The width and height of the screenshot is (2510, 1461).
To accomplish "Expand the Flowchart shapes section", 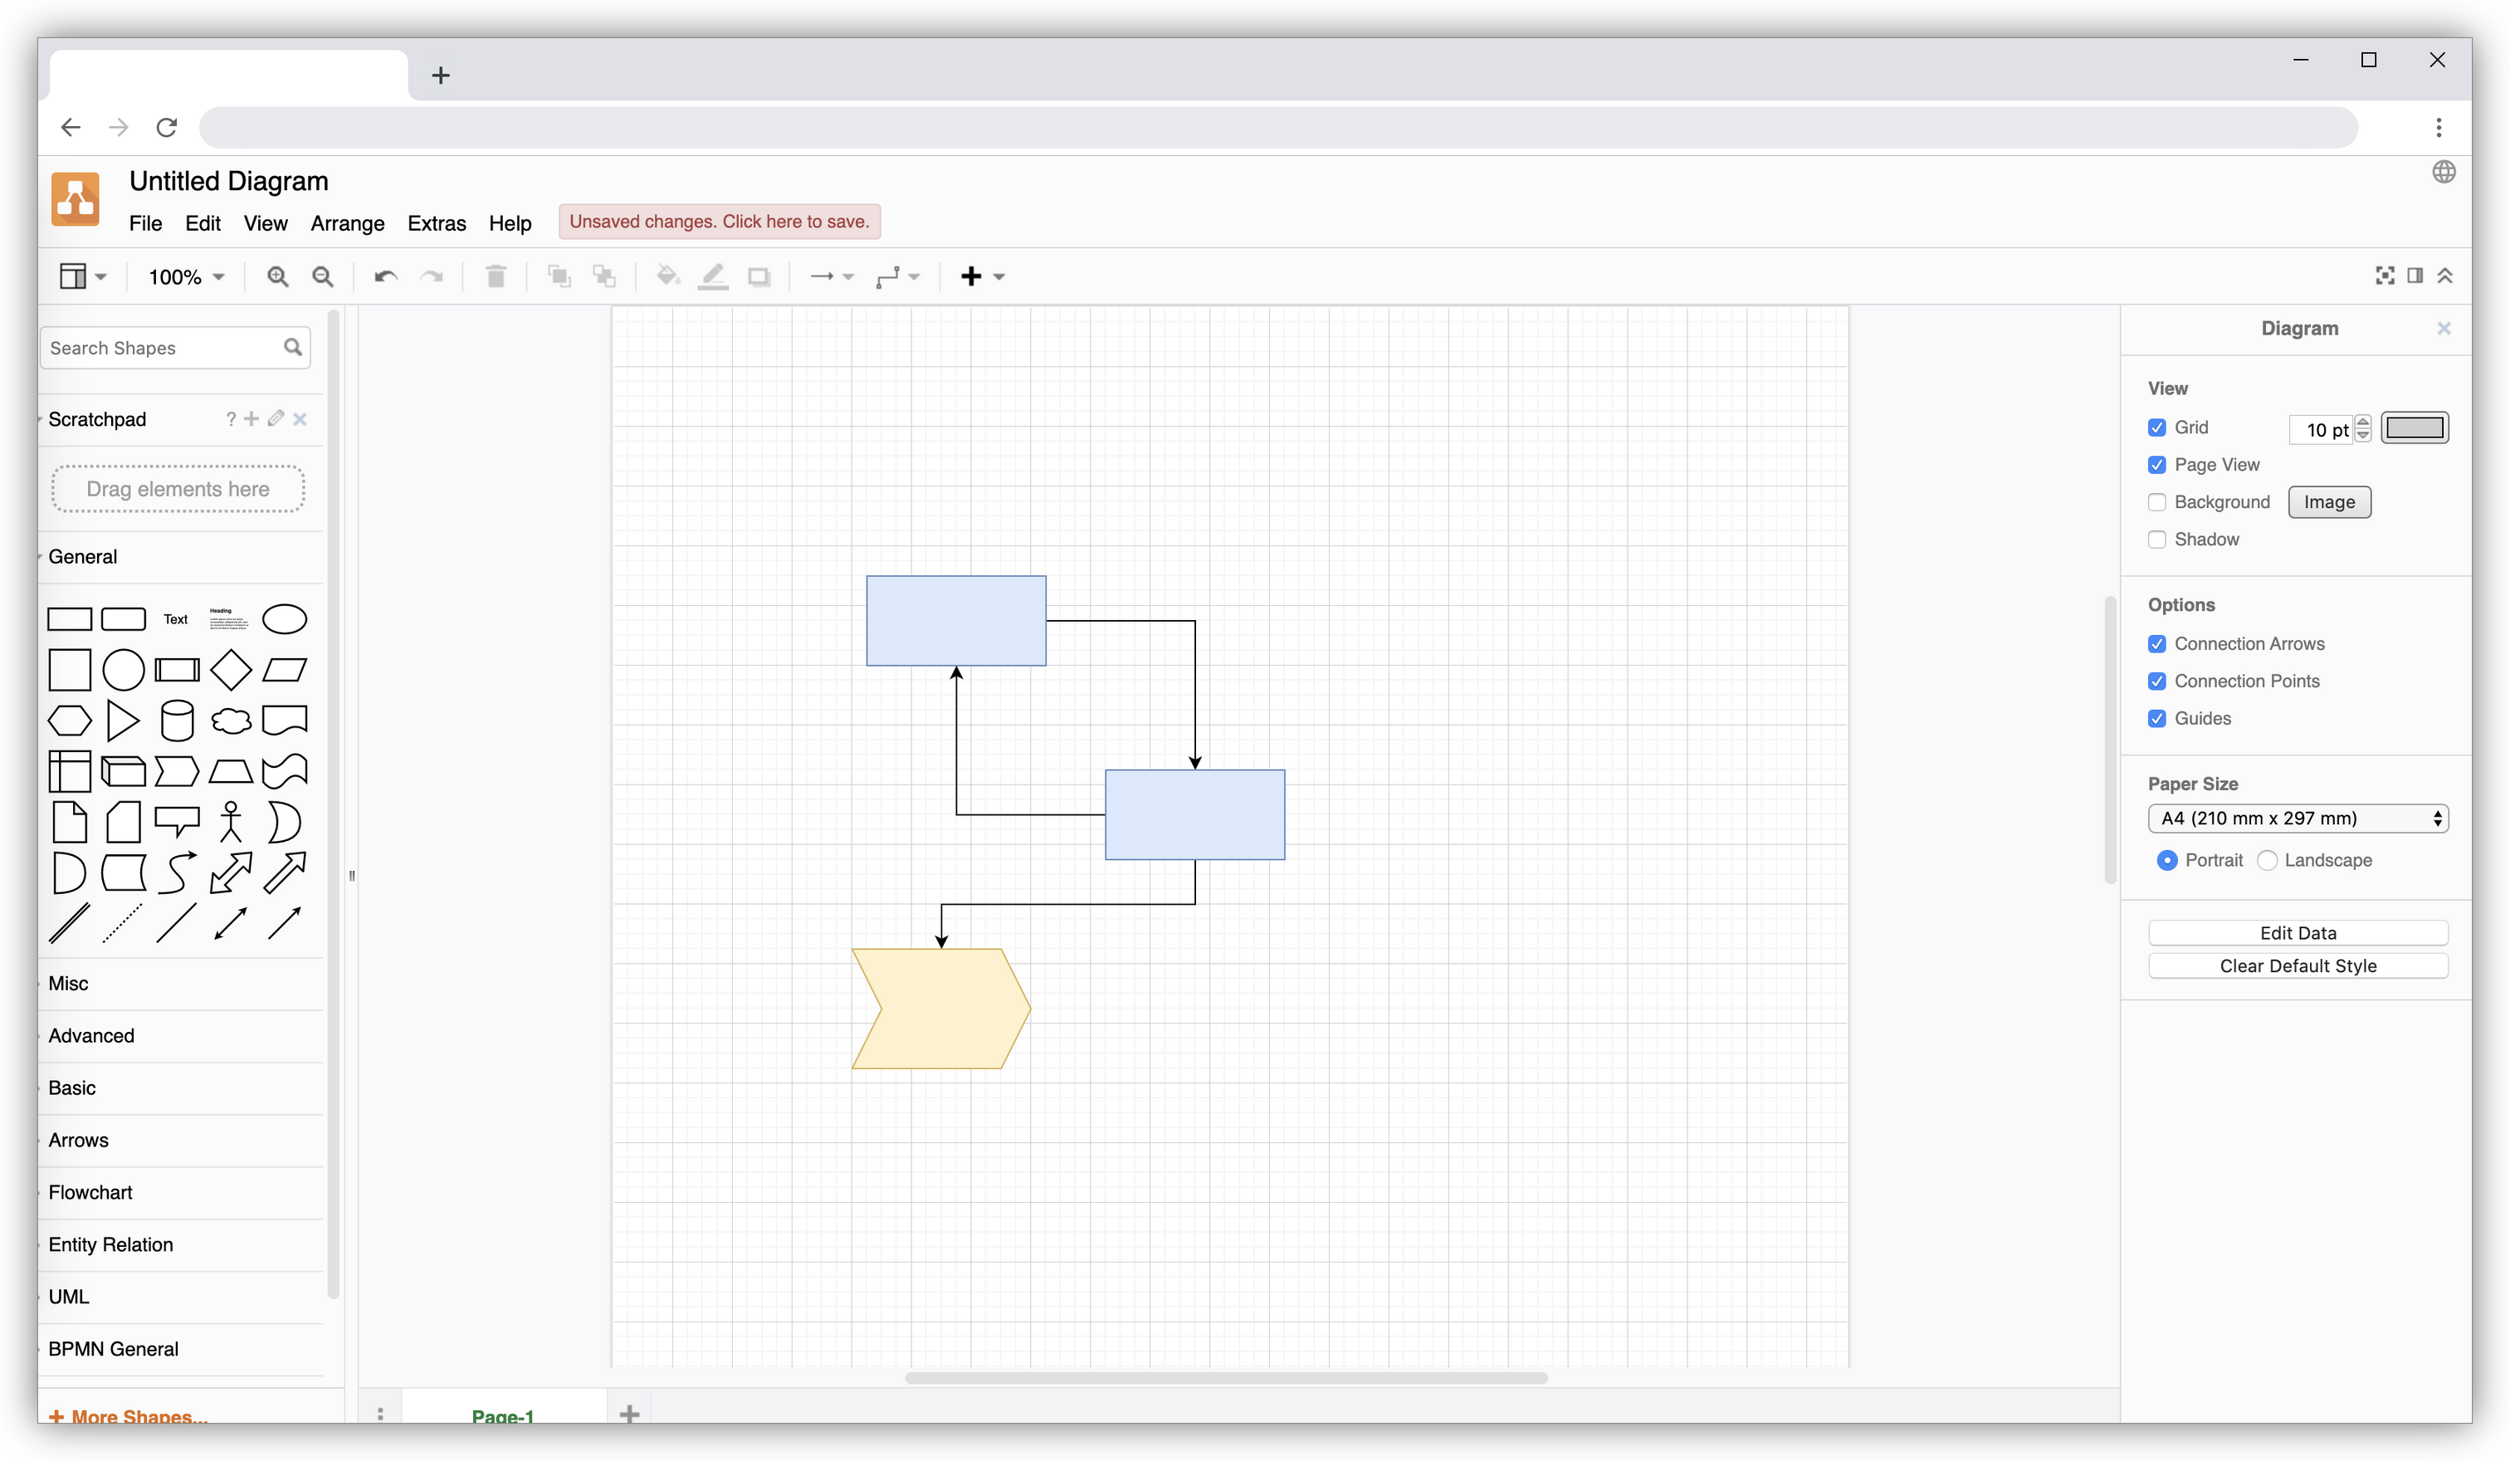I will tap(90, 1192).
